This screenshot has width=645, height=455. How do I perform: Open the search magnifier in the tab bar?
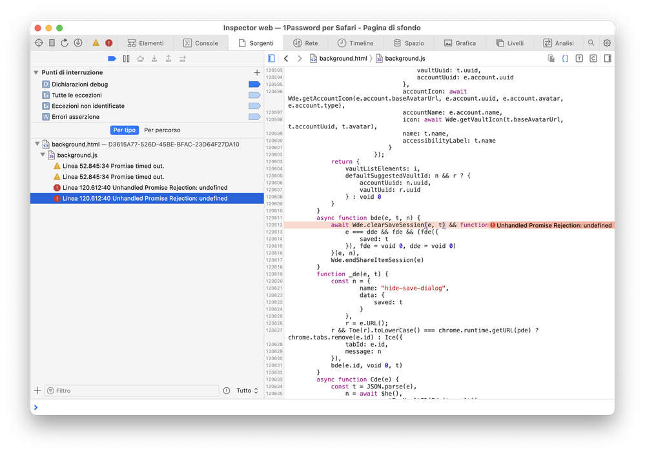coord(591,43)
